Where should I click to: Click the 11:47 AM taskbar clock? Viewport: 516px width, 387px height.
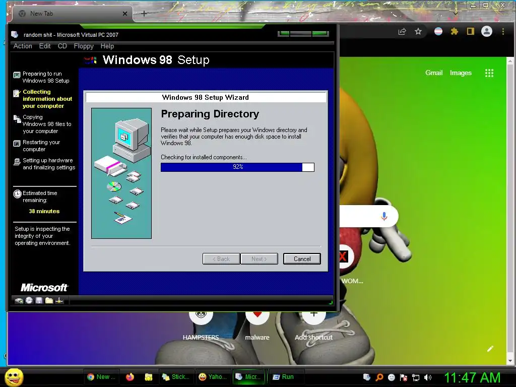click(473, 377)
